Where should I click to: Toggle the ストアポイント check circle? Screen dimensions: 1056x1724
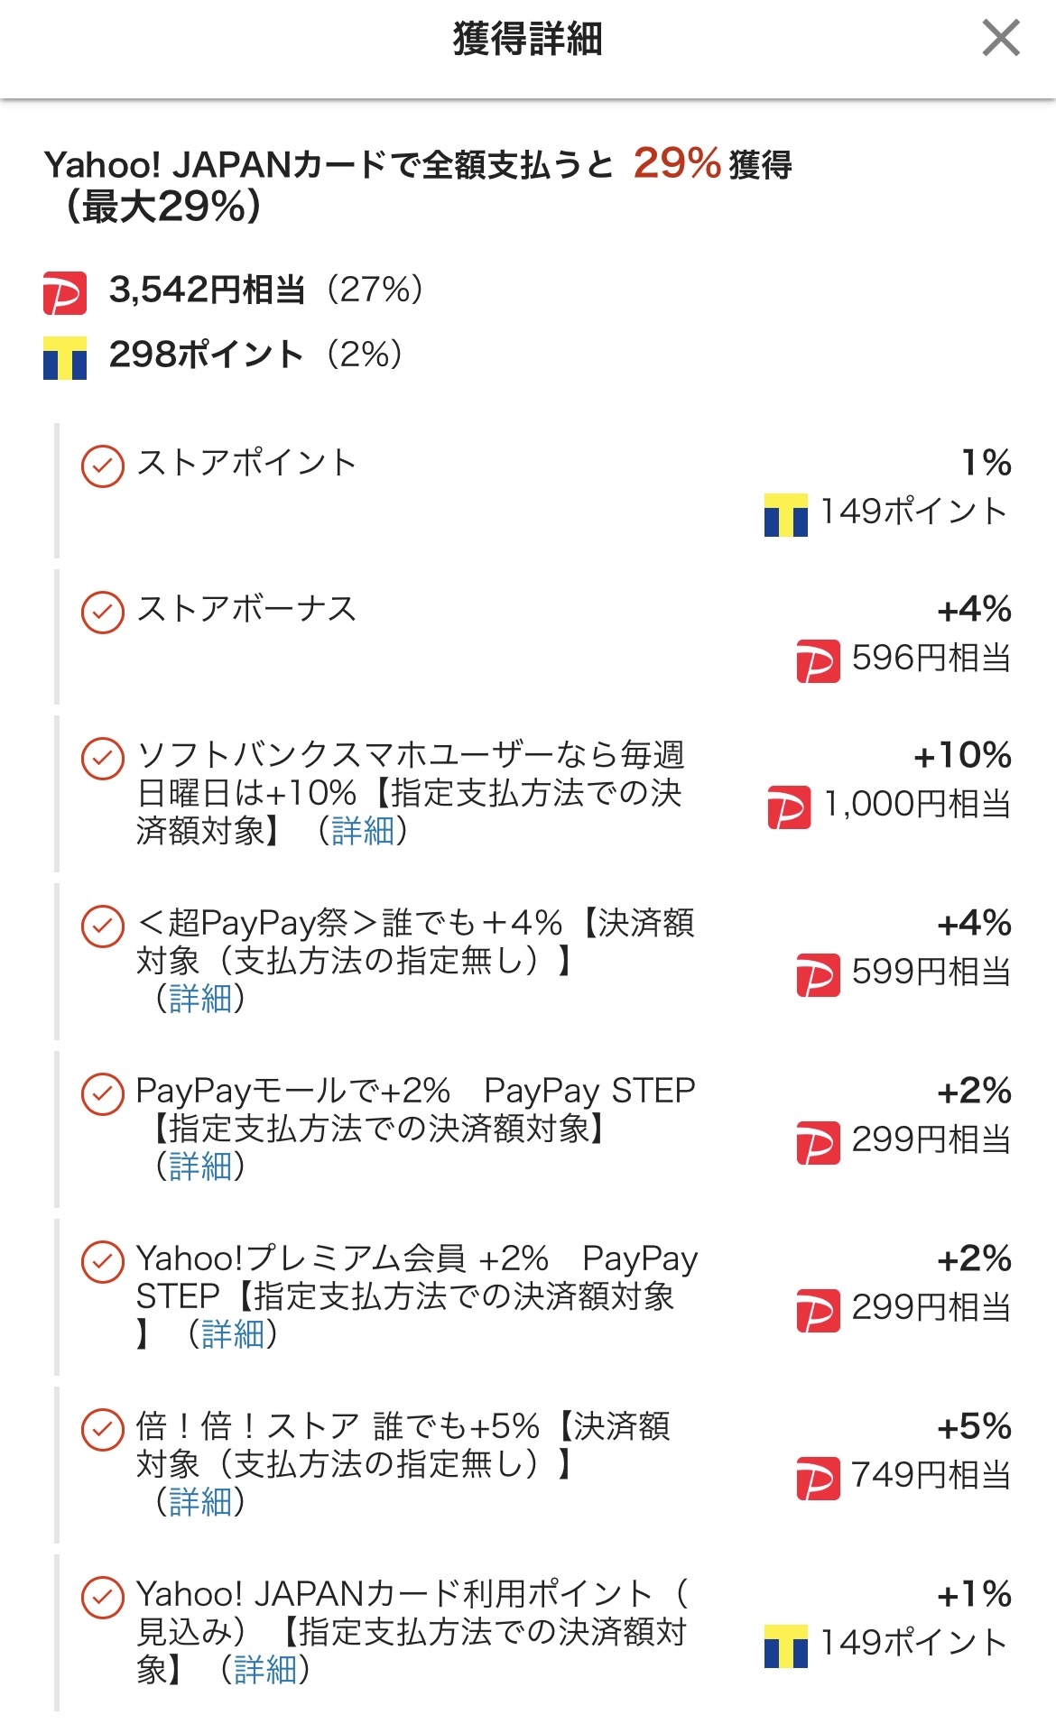[x=103, y=466]
